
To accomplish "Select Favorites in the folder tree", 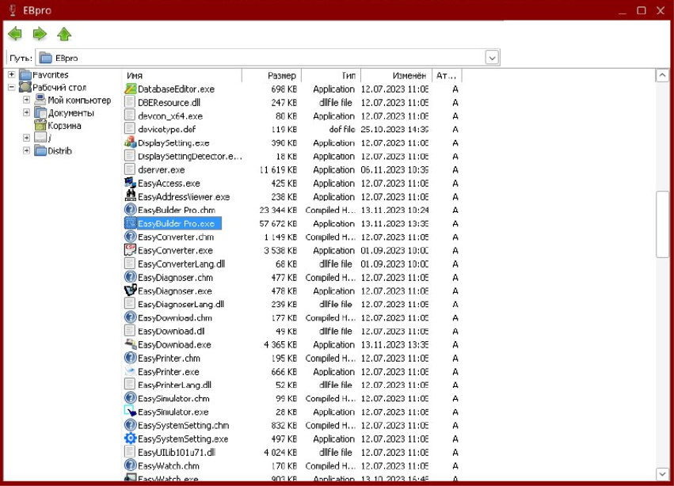I will tap(50, 74).
